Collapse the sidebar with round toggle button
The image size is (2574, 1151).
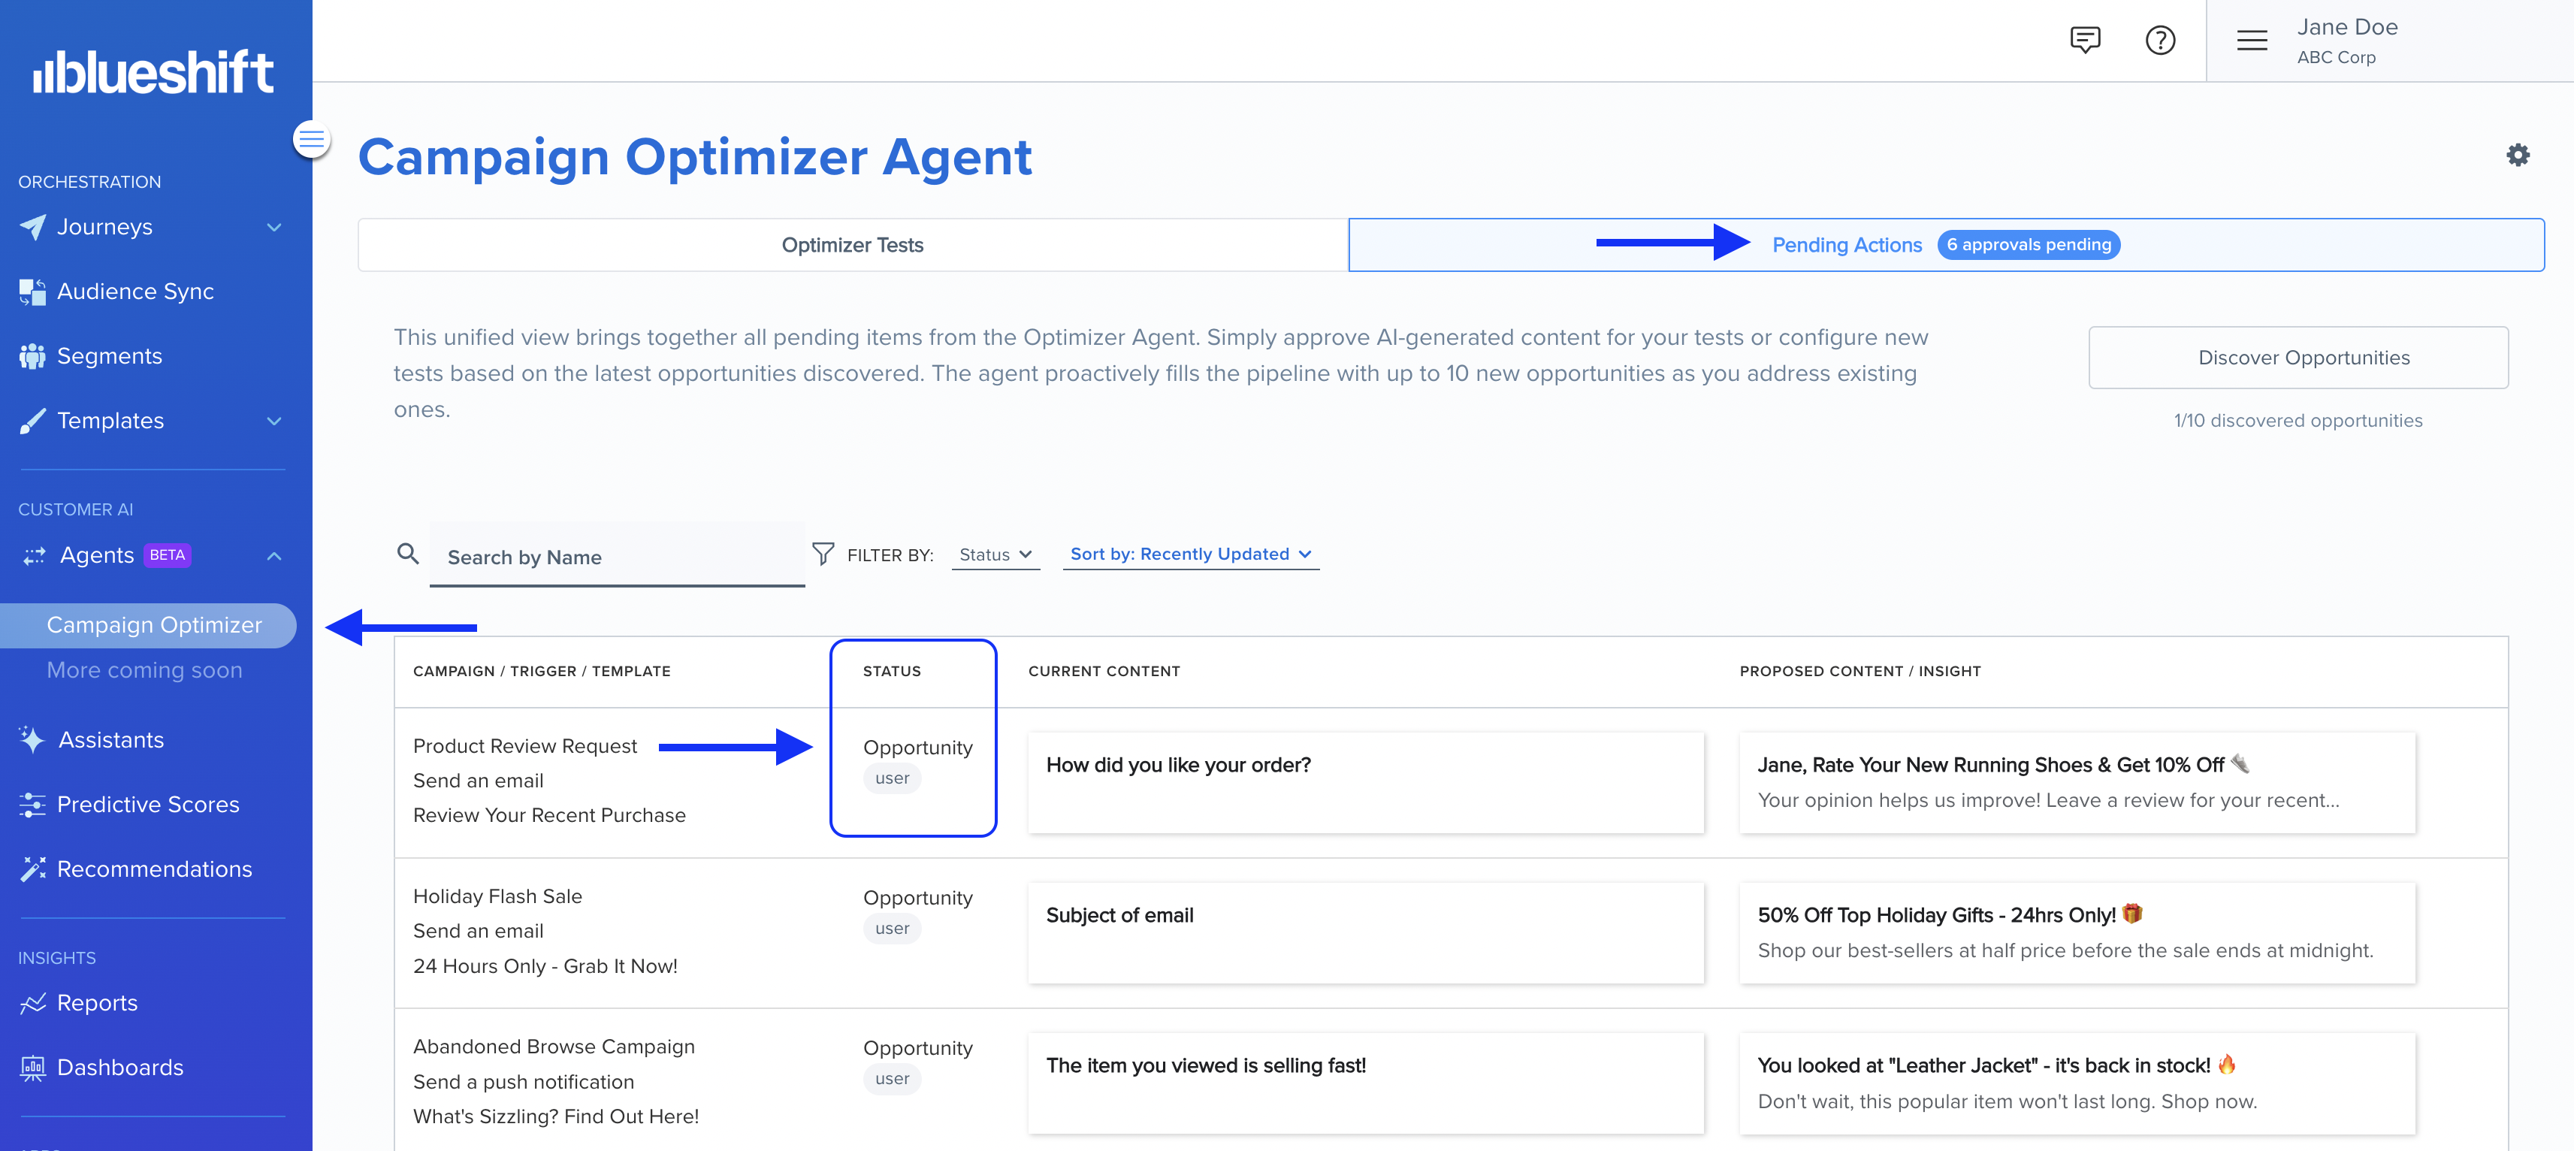[311, 139]
